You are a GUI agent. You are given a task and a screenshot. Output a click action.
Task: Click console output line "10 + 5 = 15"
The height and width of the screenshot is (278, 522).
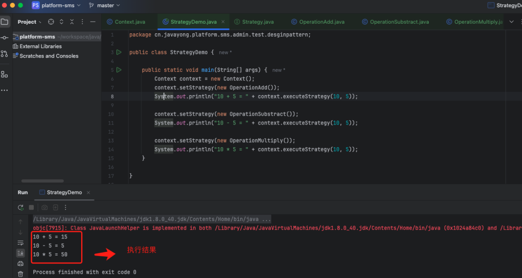point(50,237)
